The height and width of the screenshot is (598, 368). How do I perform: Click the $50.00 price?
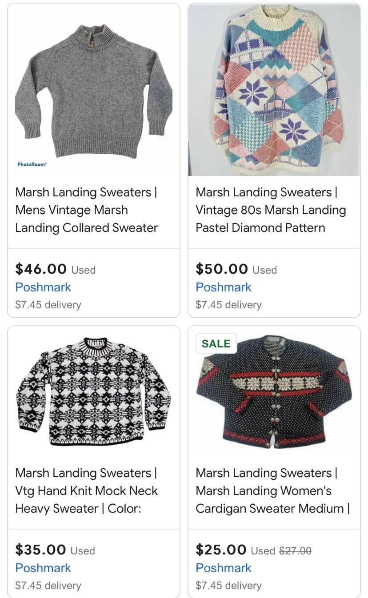click(221, 269)
